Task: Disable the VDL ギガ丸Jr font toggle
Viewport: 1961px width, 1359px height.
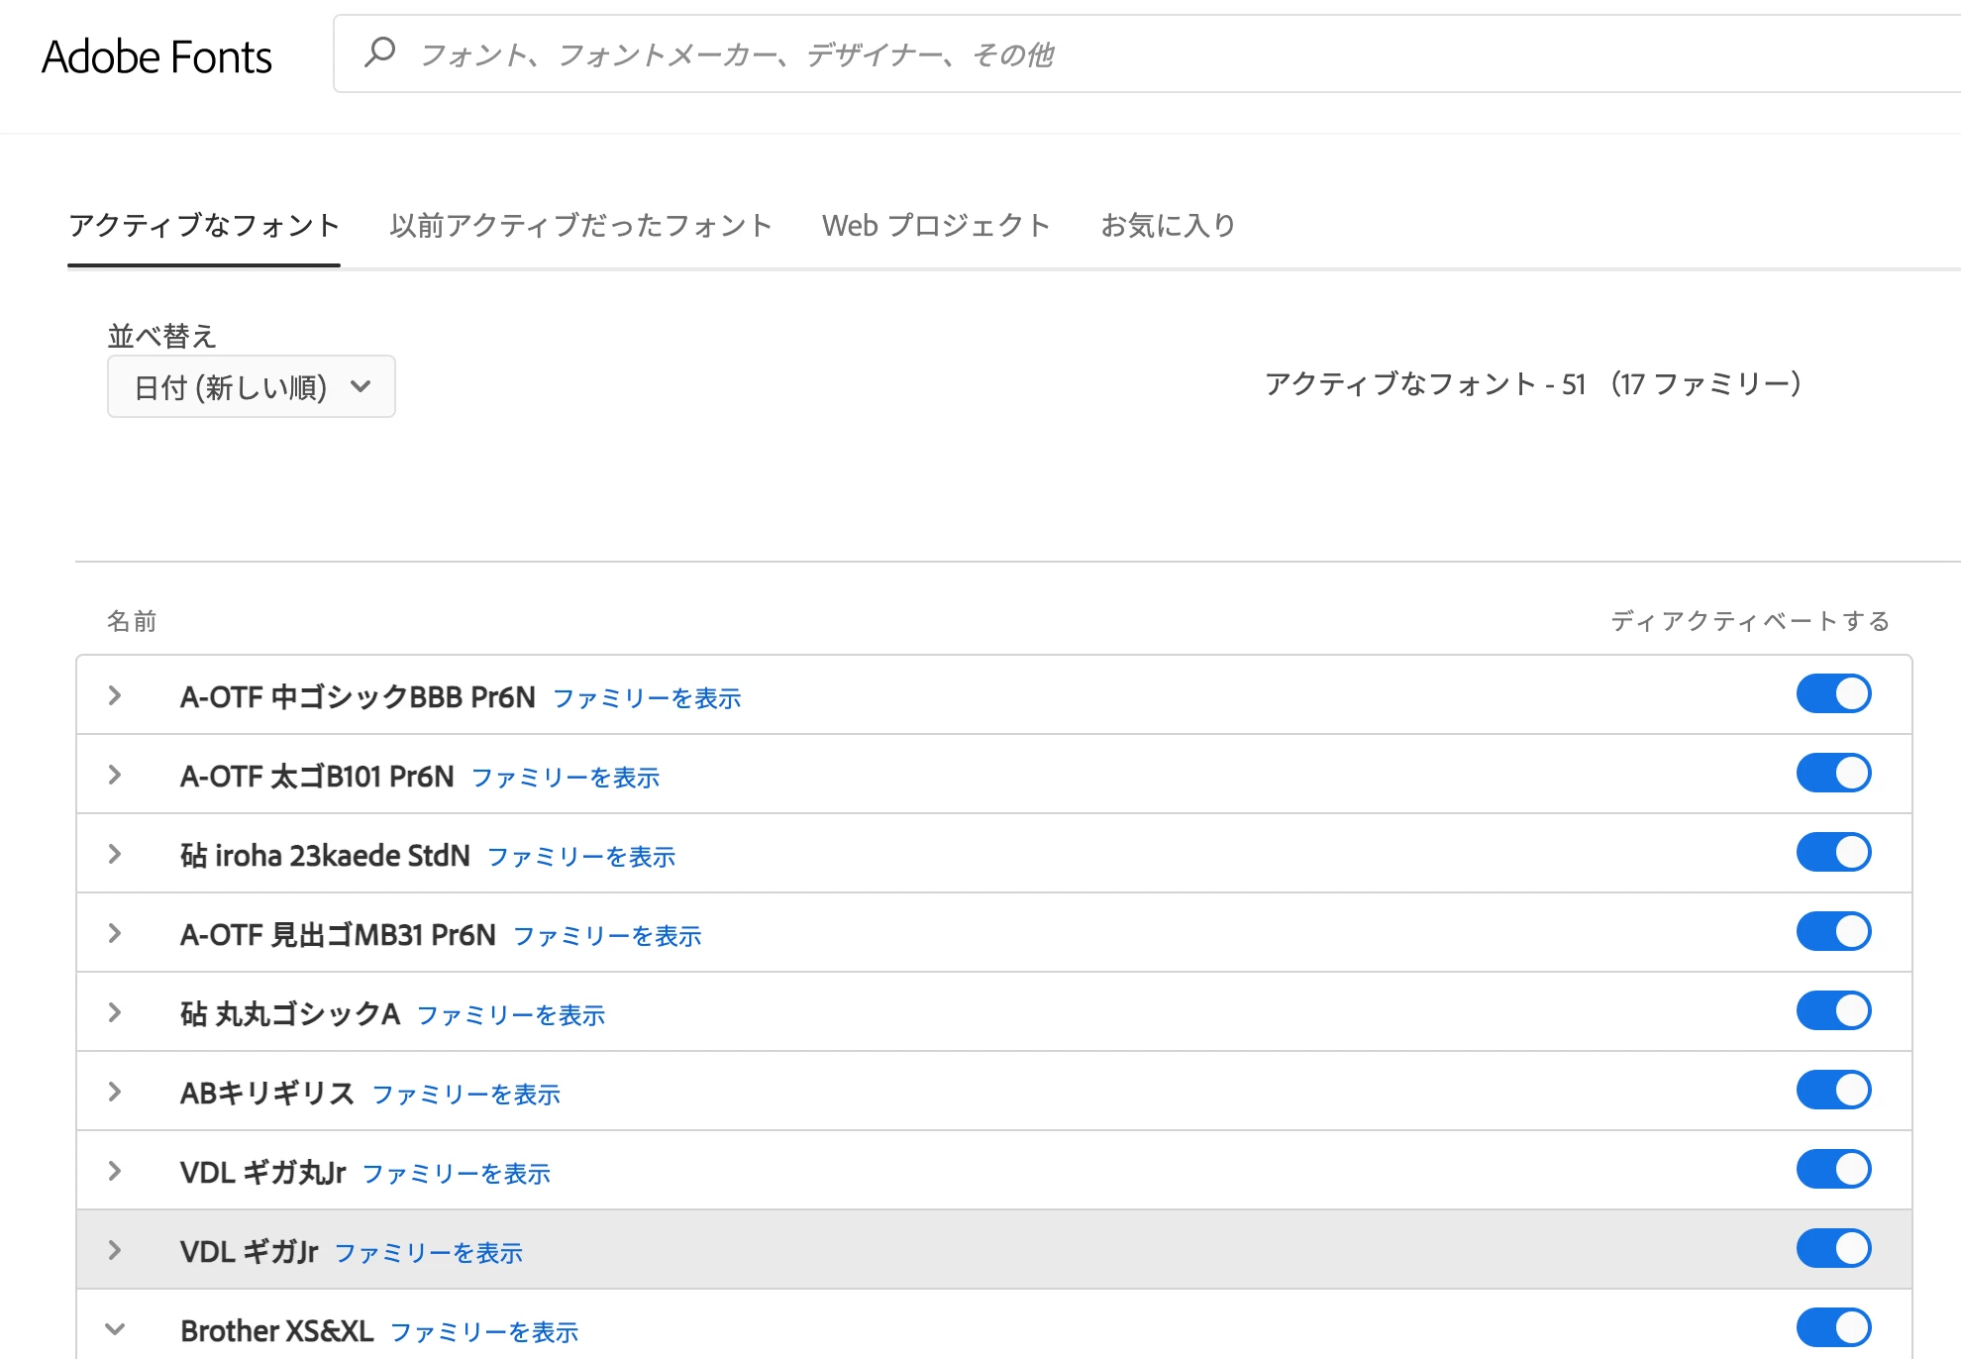Action: coord(1833,1169)
